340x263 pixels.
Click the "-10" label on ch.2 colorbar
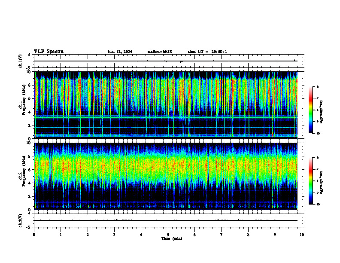click(317, 205)
